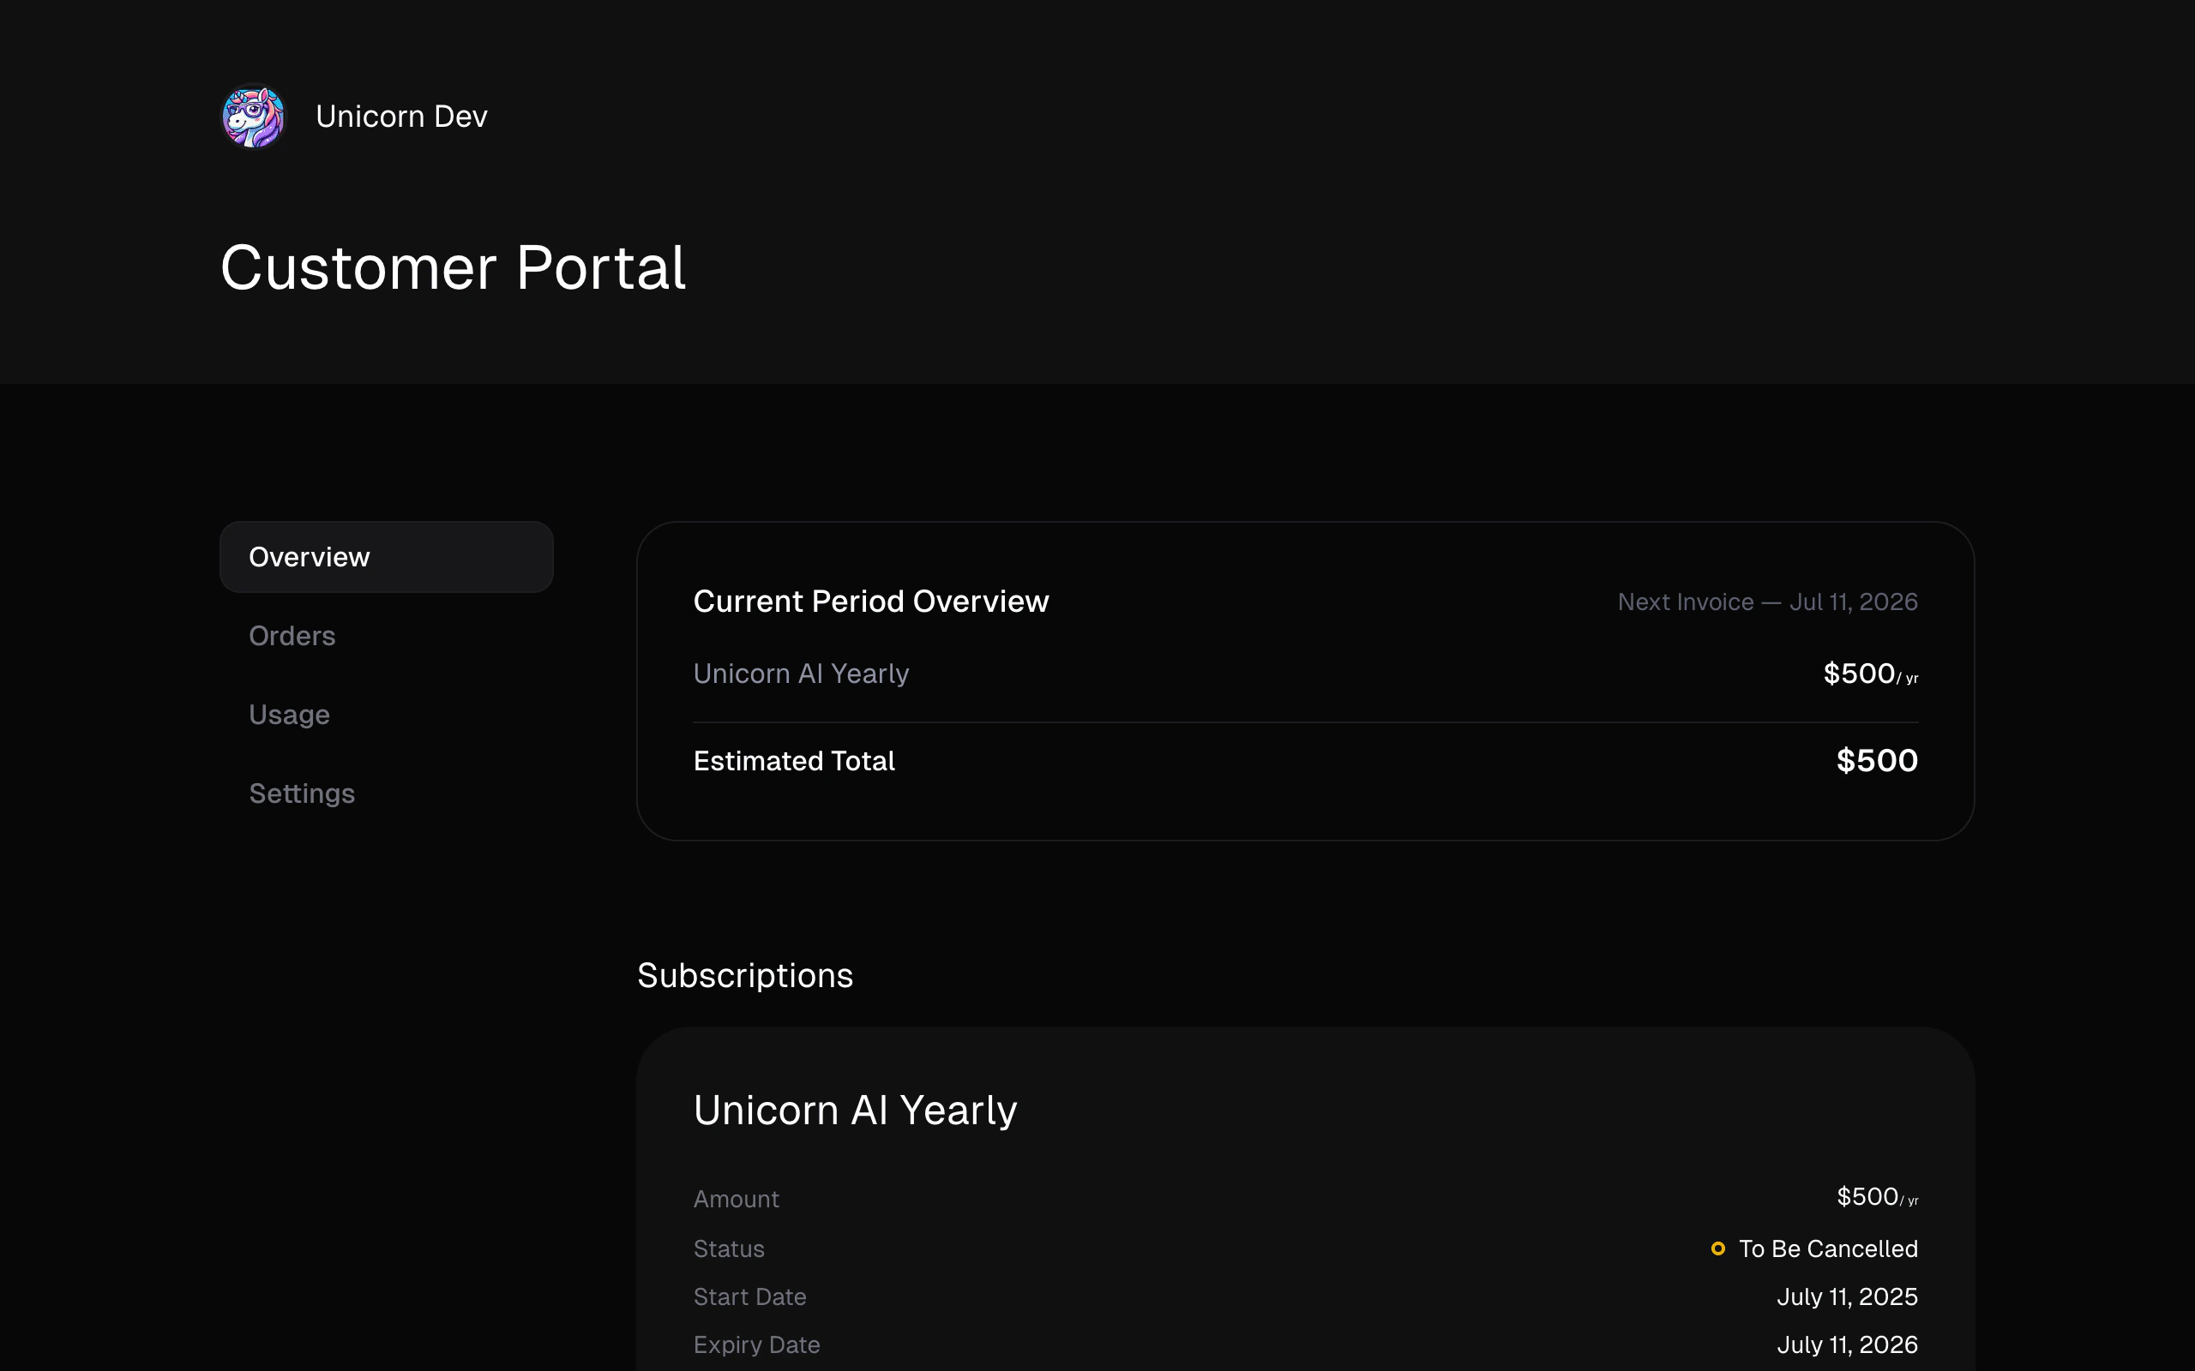Image resolution: width=2195 pixels, height=1371 pixels.
Task: Click the yellow To Be Cancelled status dot
Action: [1717, 1248]
